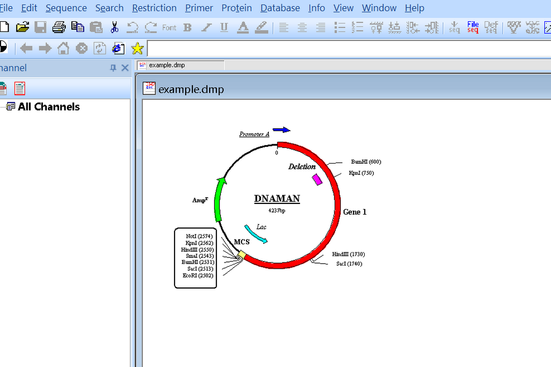551x367 pixels.
Task: Toggle the Channel panel pin
Action: 113,68
